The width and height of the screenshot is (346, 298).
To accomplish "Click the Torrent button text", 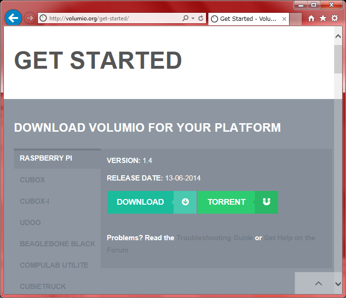I will click(226, 202).
